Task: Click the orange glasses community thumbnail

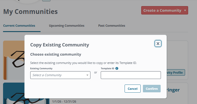Action: [14, 60]
